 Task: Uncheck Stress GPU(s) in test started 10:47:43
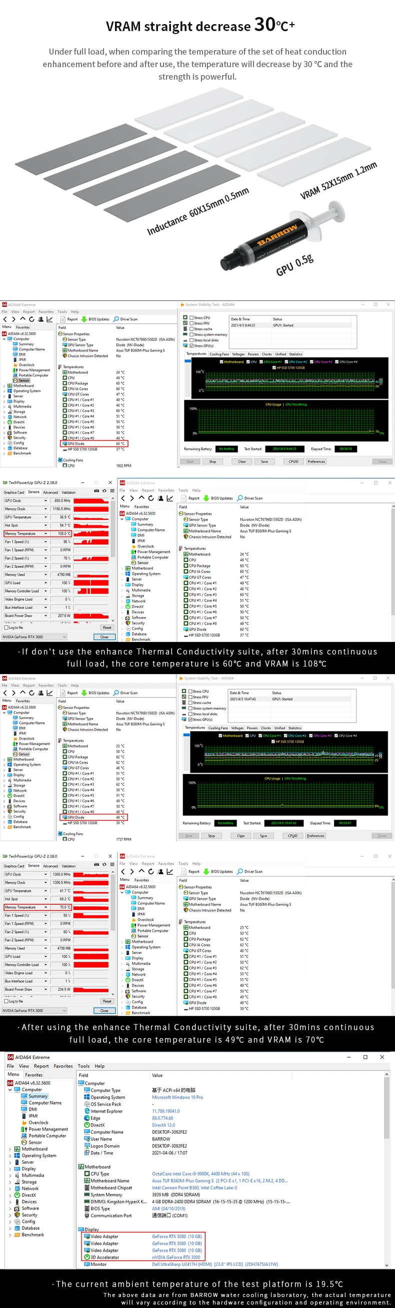[x=190, y=720]
